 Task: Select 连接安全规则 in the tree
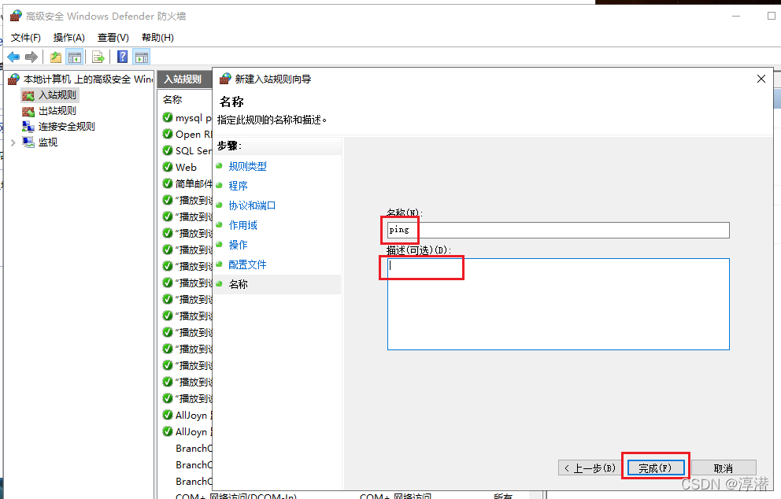[67, 127]
